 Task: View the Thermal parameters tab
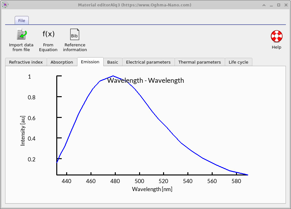(x=200, y=62)
